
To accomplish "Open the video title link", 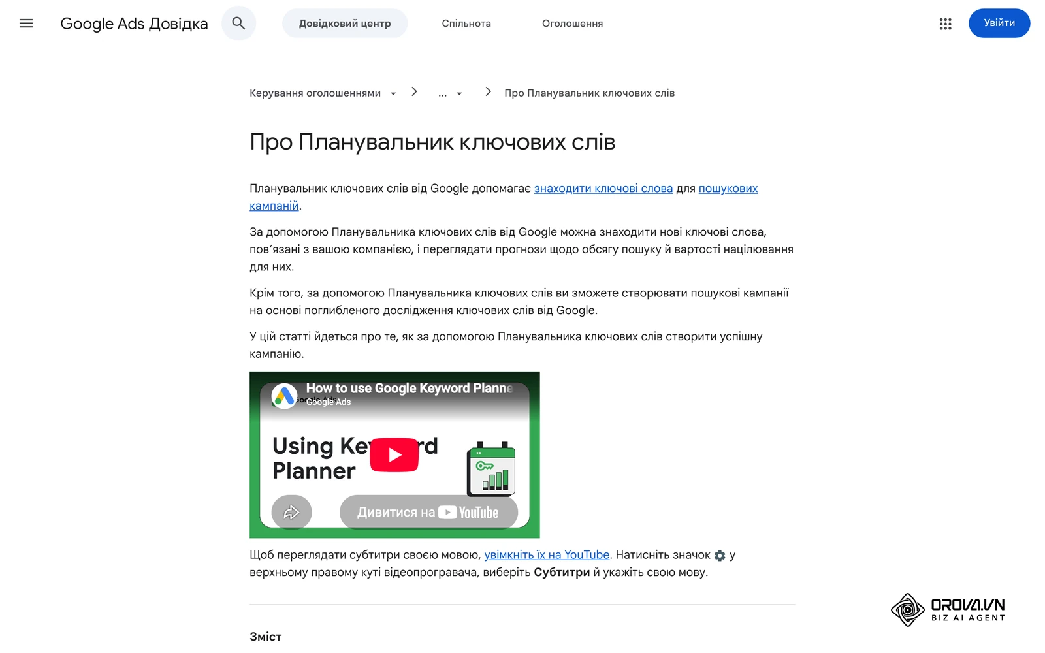I will coord(409,389).
